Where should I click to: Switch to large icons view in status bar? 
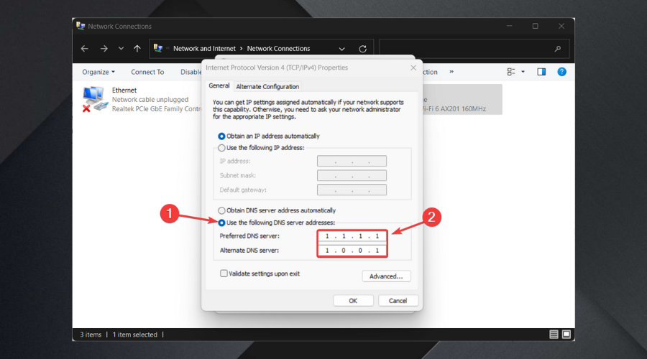pos(566,335)
